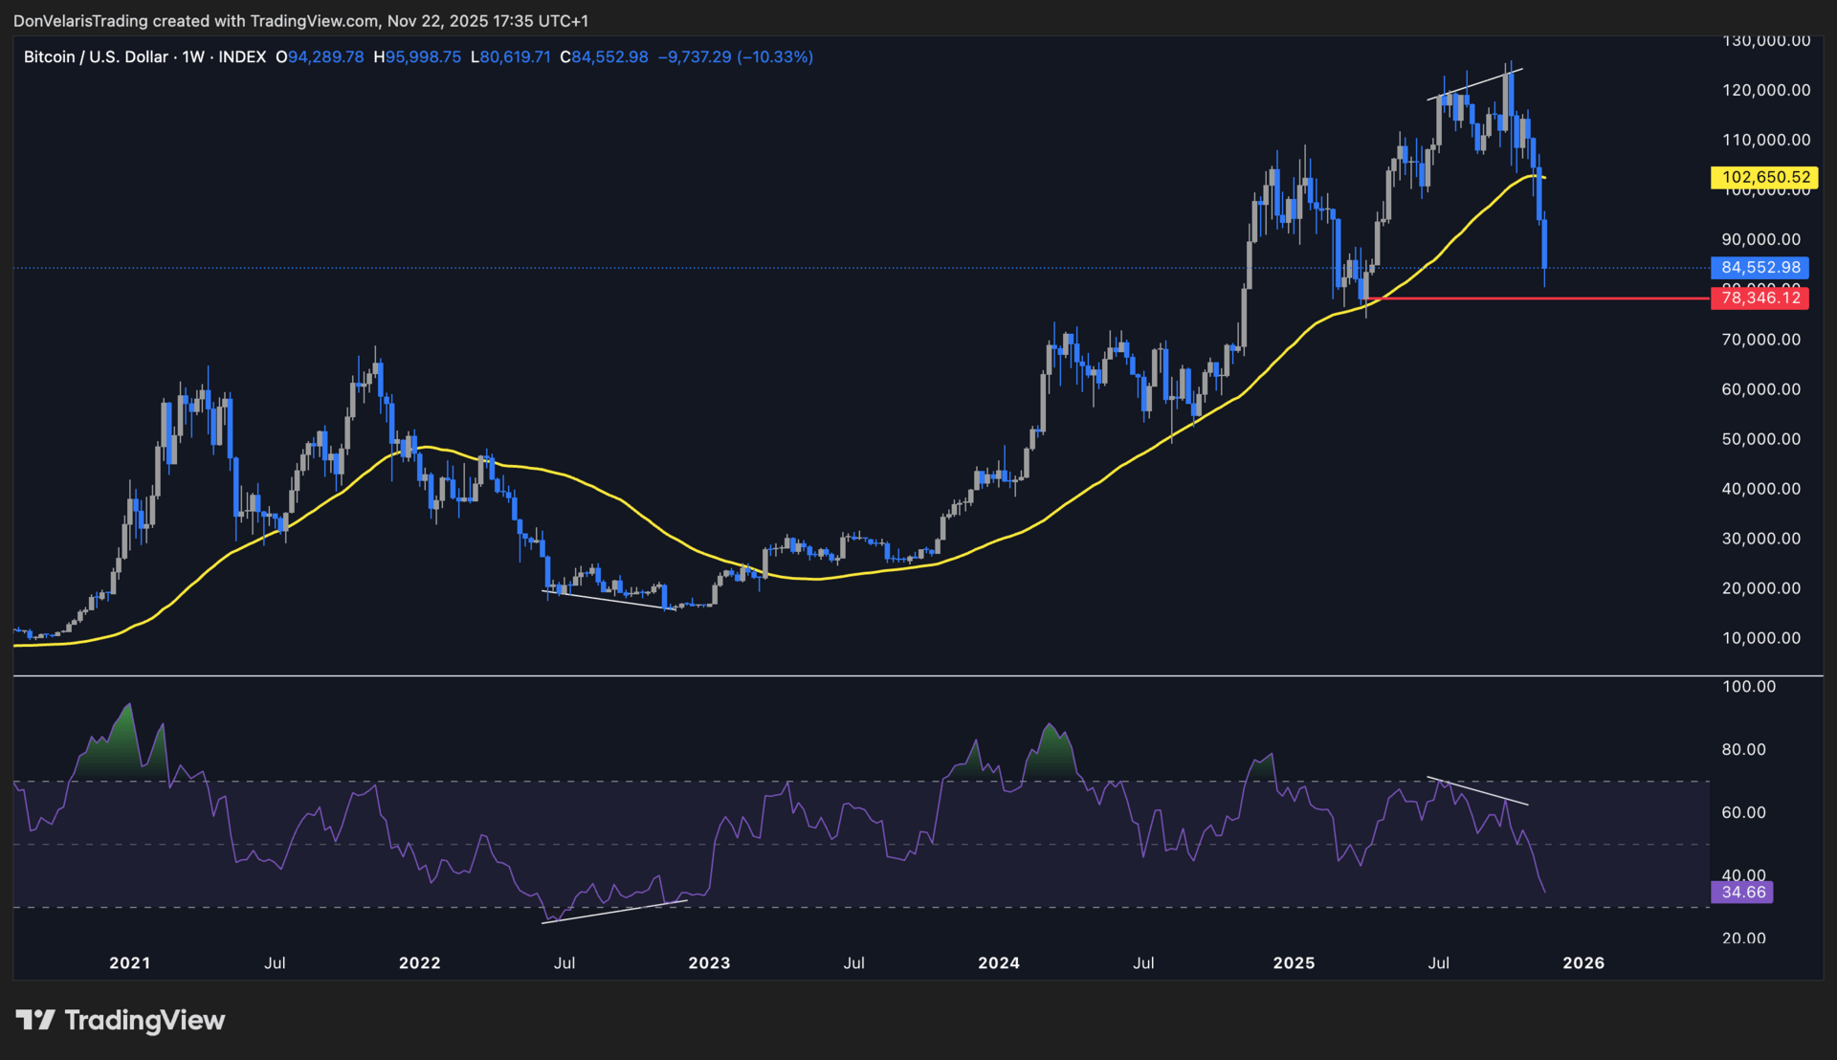
Task: Click the 10,000.00 price axis label
Action: tap(1760, 638)
